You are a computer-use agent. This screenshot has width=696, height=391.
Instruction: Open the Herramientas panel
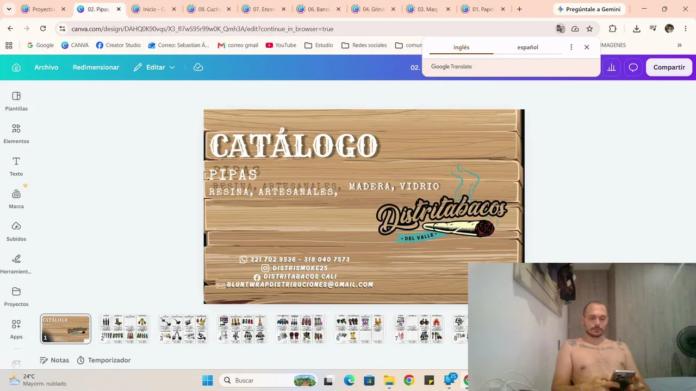(x=16, y=264)
